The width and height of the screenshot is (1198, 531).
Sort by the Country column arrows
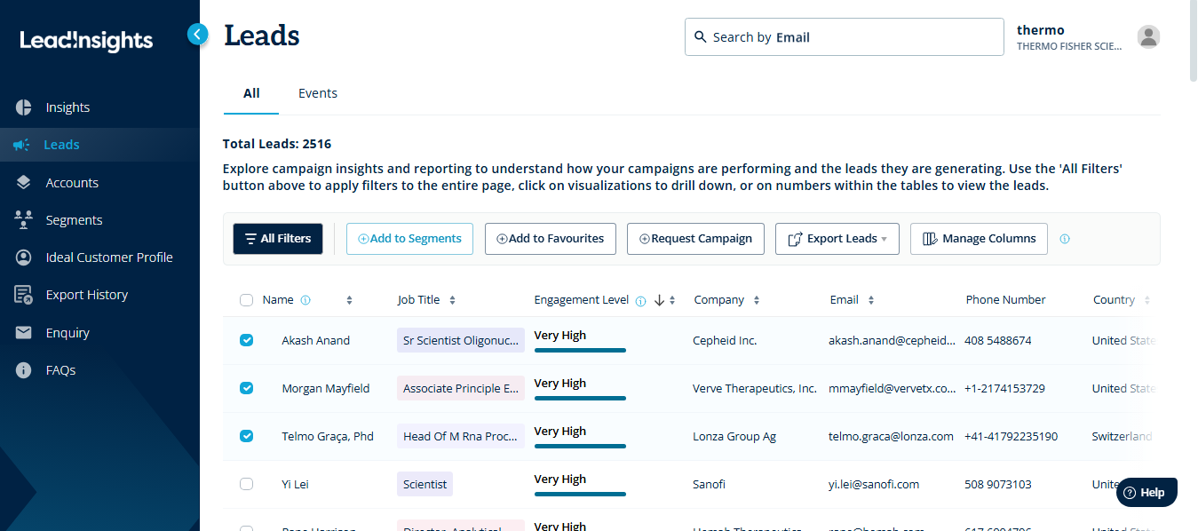point(1146,300)
